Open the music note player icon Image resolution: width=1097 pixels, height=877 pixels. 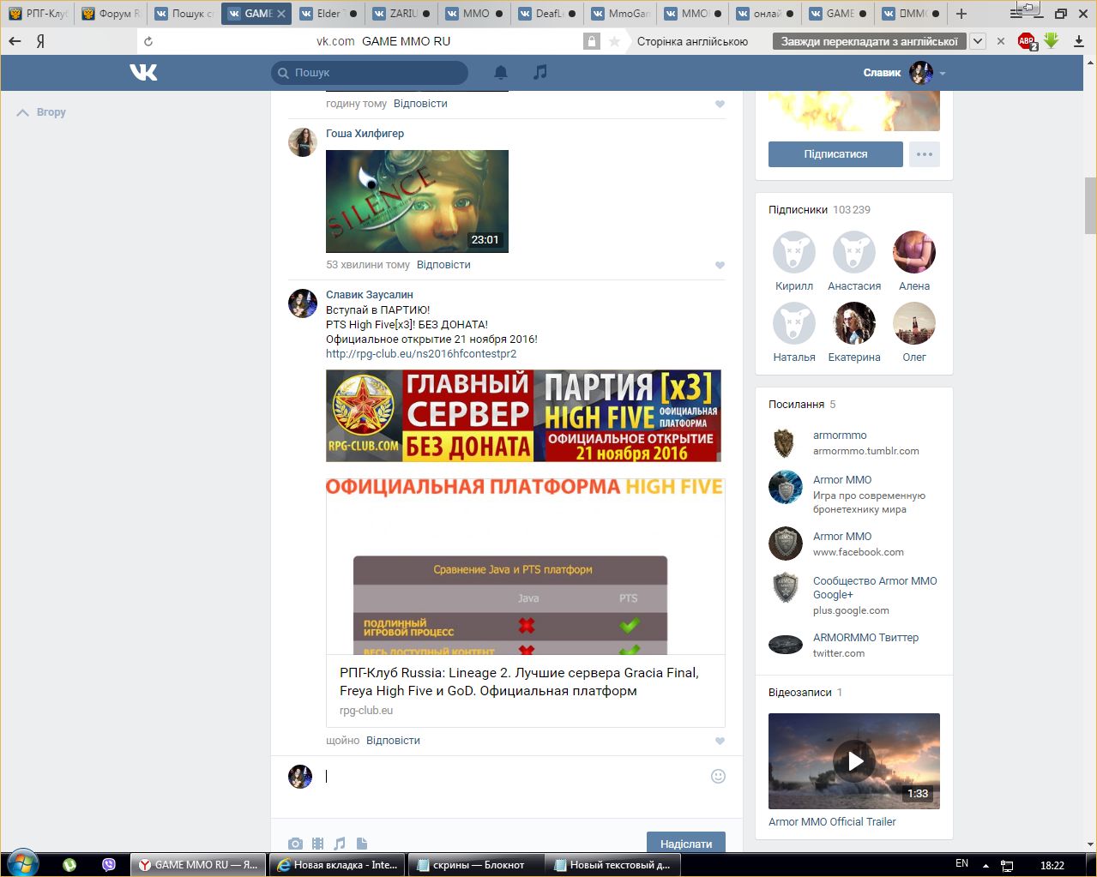(539, 73)
